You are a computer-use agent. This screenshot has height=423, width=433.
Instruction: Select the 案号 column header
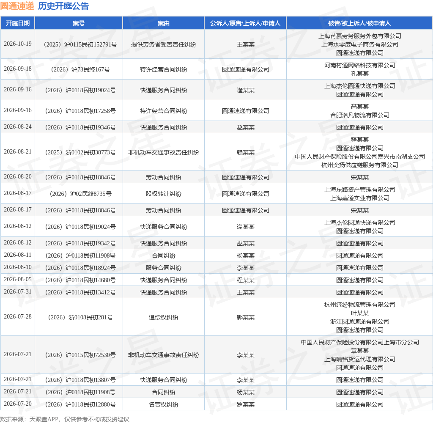[79, 23]
